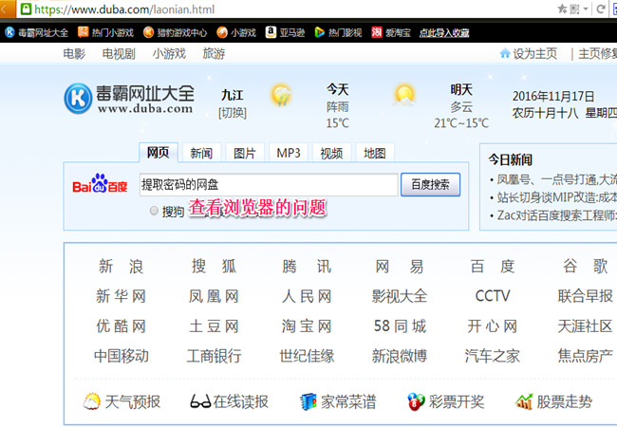Open the 天涯社区 site link
The image size is (617, 427).
(x=585, y=326)
